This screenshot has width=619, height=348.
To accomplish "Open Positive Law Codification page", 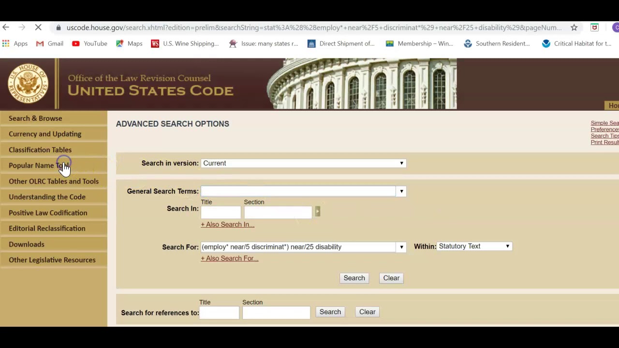I will pyautogui.click(x=48, y=213).
